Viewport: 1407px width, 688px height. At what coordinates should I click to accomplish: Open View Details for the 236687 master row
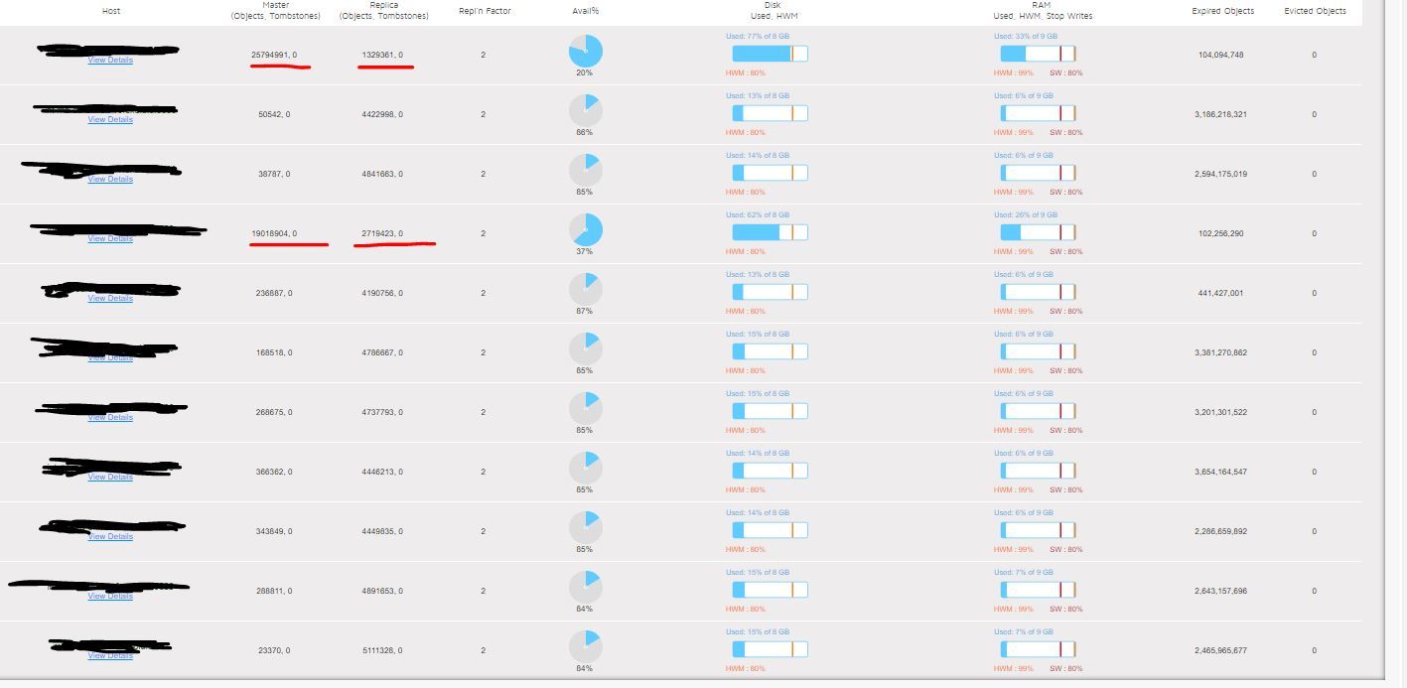[110, 299]
